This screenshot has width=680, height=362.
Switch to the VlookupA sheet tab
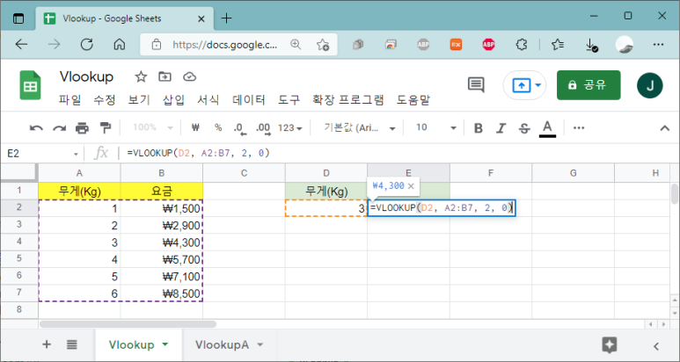(x=222, y=344)
